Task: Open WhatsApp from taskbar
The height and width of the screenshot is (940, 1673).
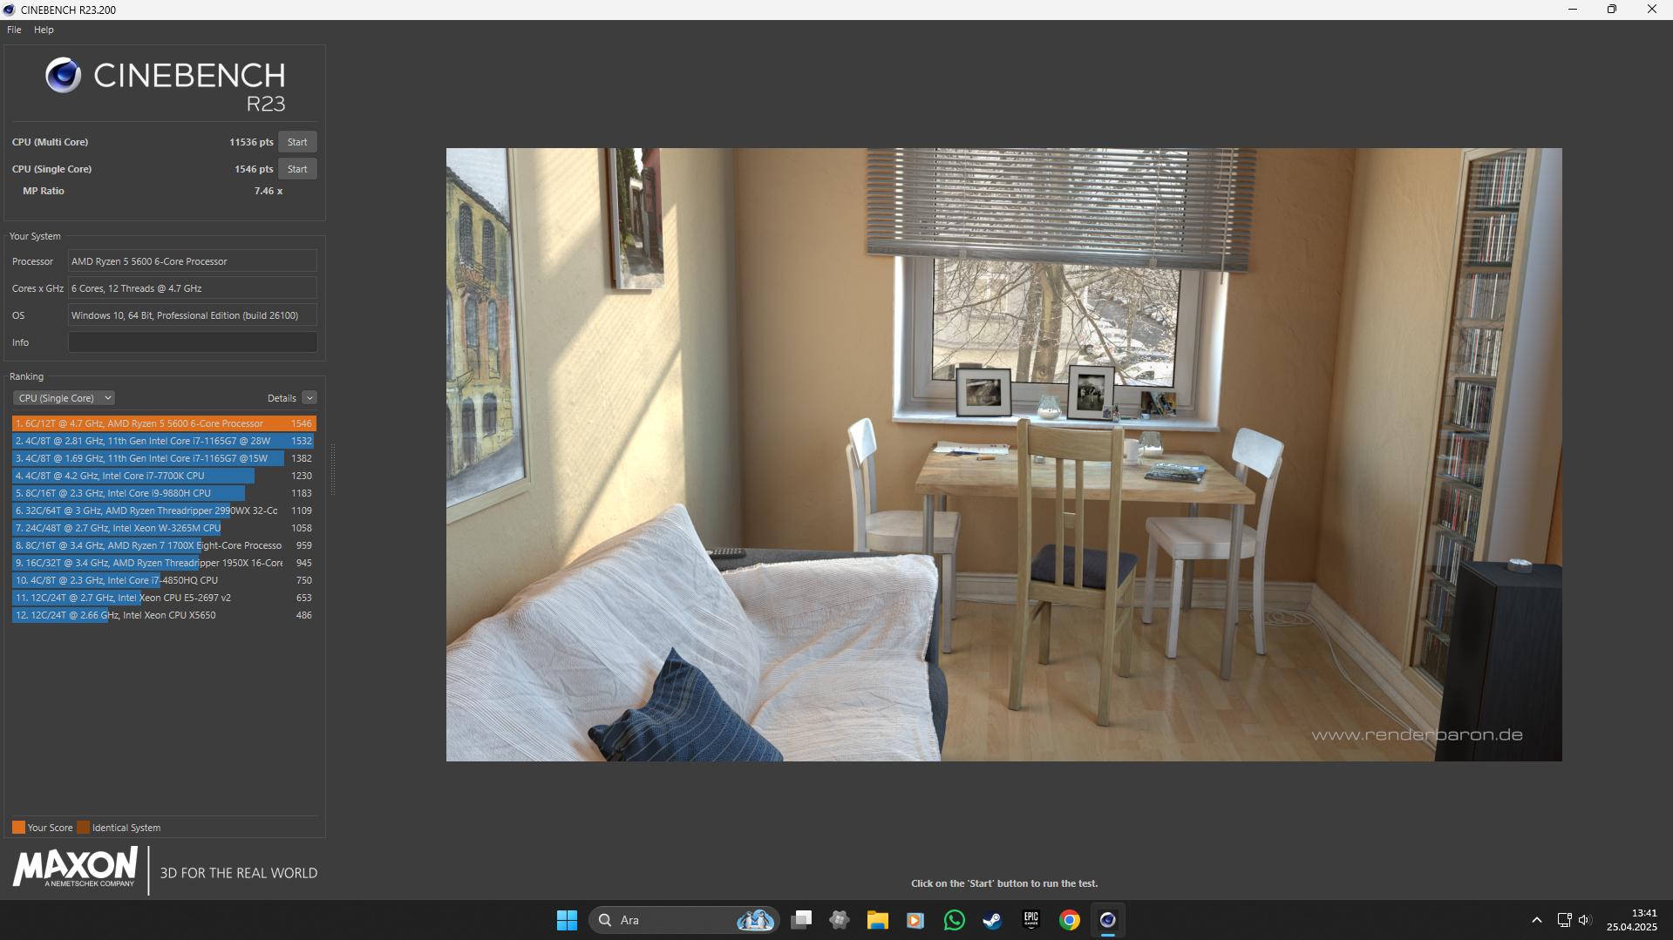Action: [954, 920]
